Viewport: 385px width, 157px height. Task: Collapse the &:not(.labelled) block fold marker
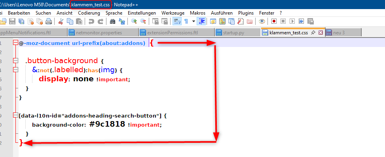tap(16, 70)
